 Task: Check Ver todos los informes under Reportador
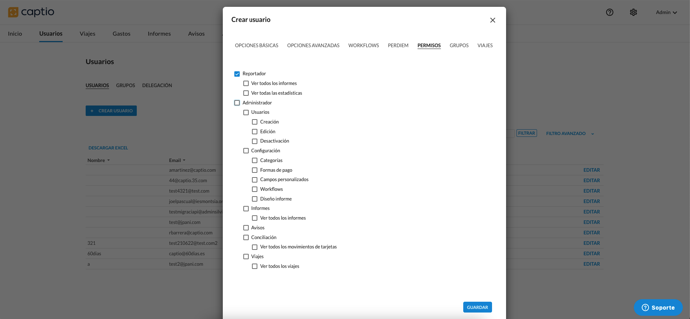point(246,84)
